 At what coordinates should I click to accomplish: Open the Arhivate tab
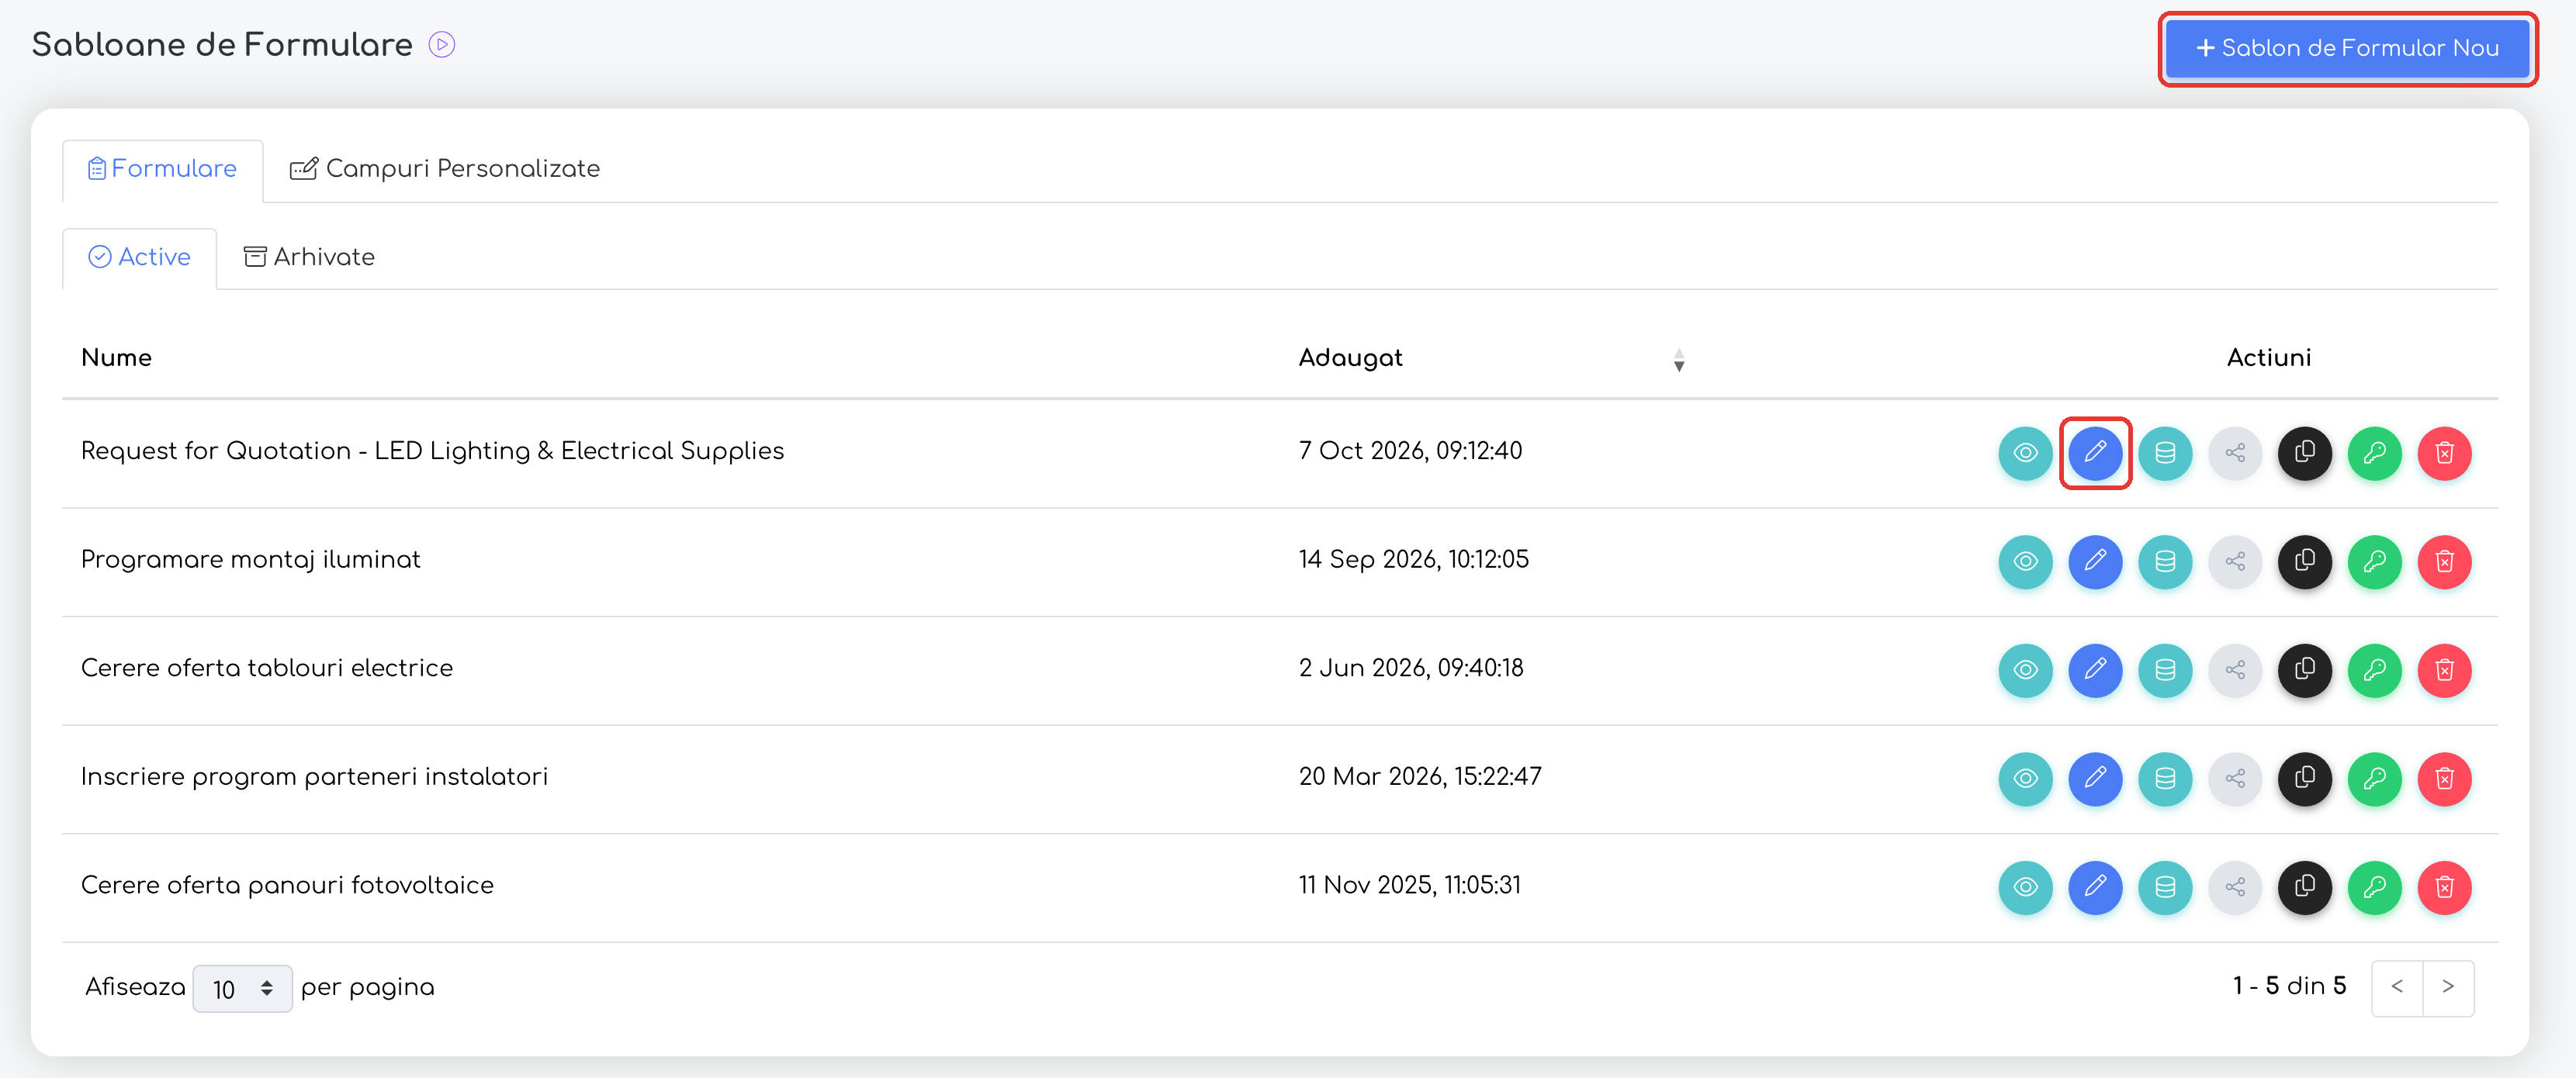point(309,257)
